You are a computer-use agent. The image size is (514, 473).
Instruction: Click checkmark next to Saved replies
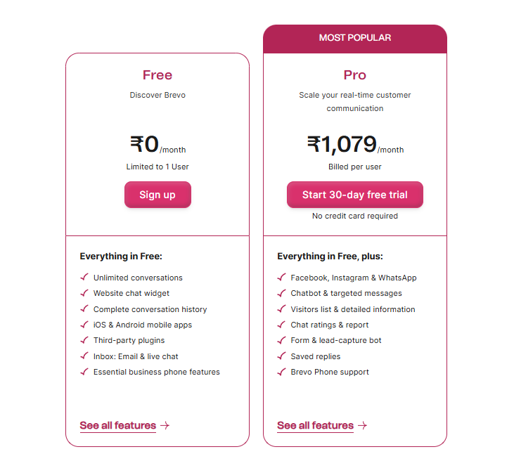[281, 356]
